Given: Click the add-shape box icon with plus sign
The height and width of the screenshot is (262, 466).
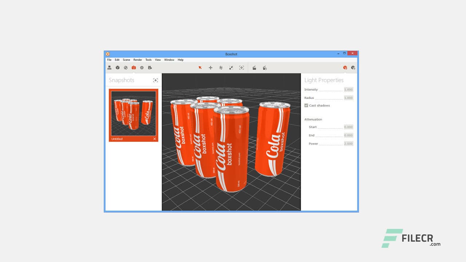Looking at the screenshot, I should [x=353, y=68].
